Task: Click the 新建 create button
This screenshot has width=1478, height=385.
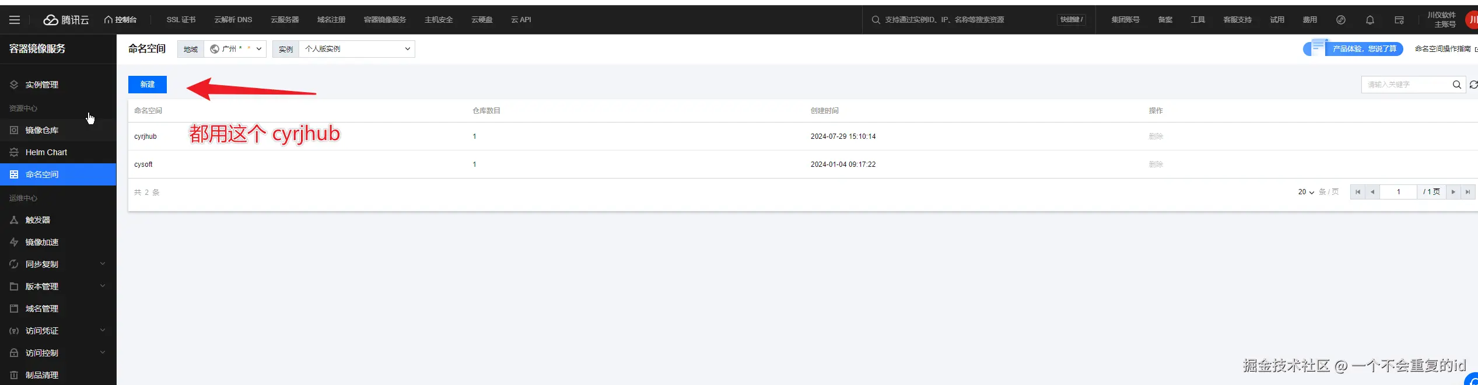Action: (148, 85)
